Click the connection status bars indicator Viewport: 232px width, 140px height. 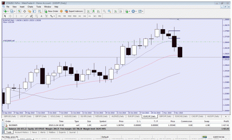[x=205, y=137]
